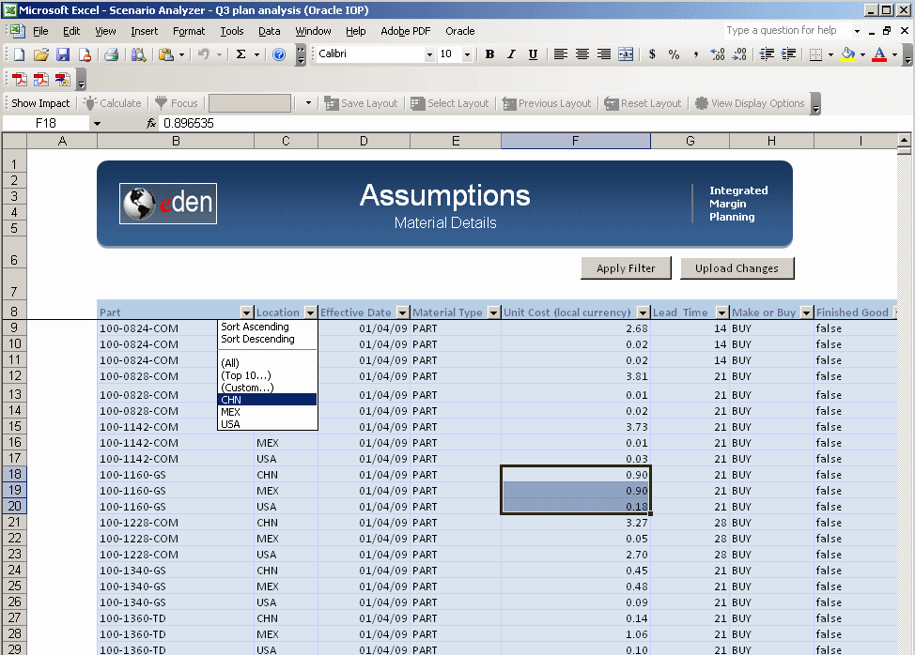Click the vertical scrollbar up arrow
Viewport: 915px width, 655px height.
click(904, 140)
